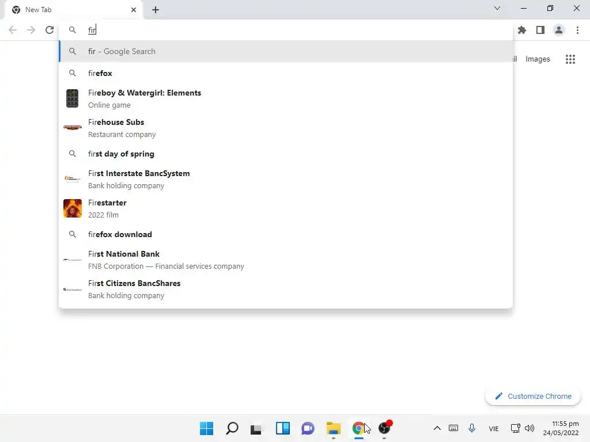Pick the Firestarter 2022 film suggestion
This screenshot has width=590, height=442.
(286, 208)
